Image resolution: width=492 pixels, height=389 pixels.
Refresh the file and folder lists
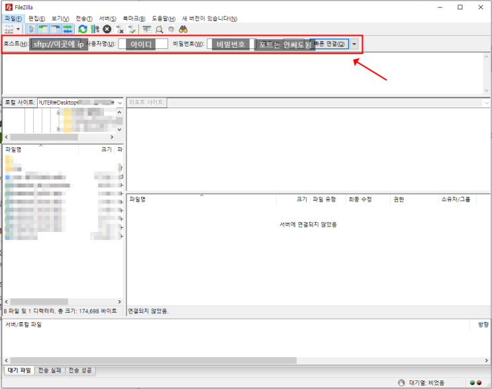[x=83, y=29]
